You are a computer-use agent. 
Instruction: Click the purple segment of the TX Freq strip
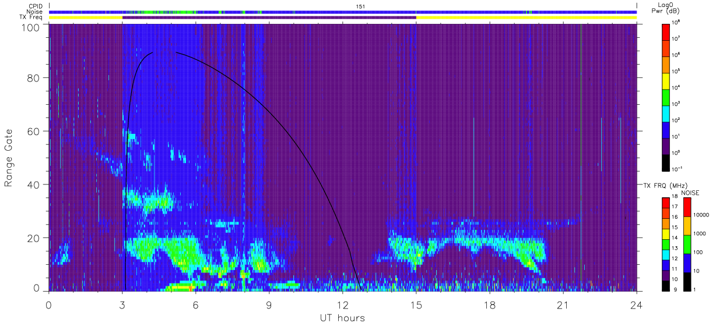(x=269, y=17)
